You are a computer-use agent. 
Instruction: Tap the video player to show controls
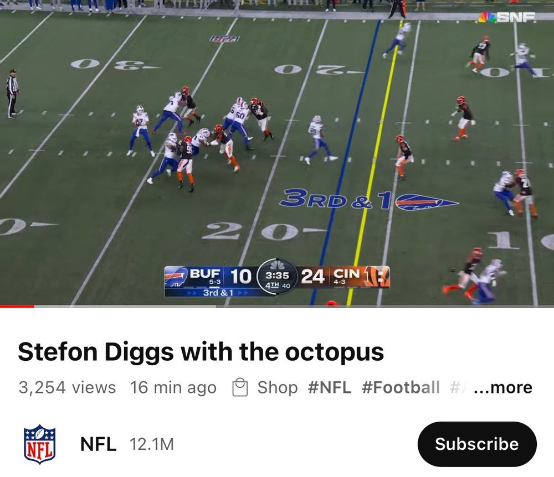pyautogui.click(x=277, y=152)
